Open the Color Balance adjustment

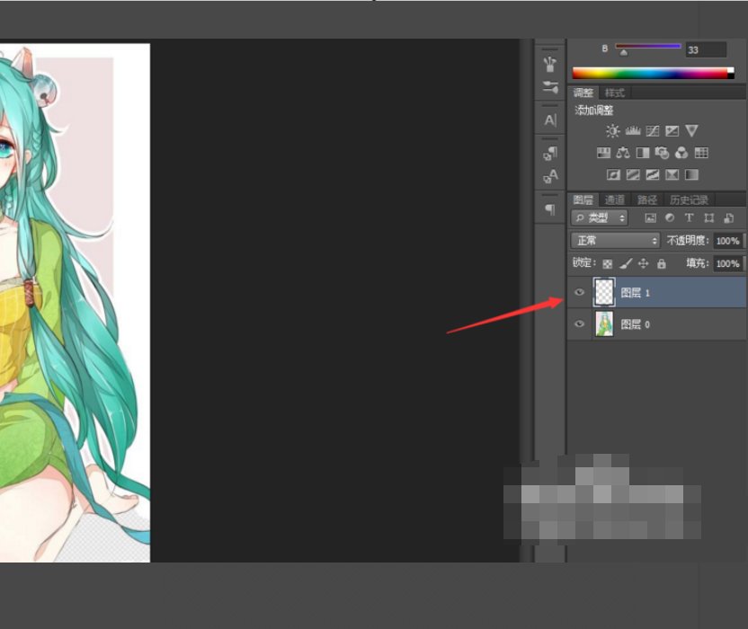click(x=622, y=153)
